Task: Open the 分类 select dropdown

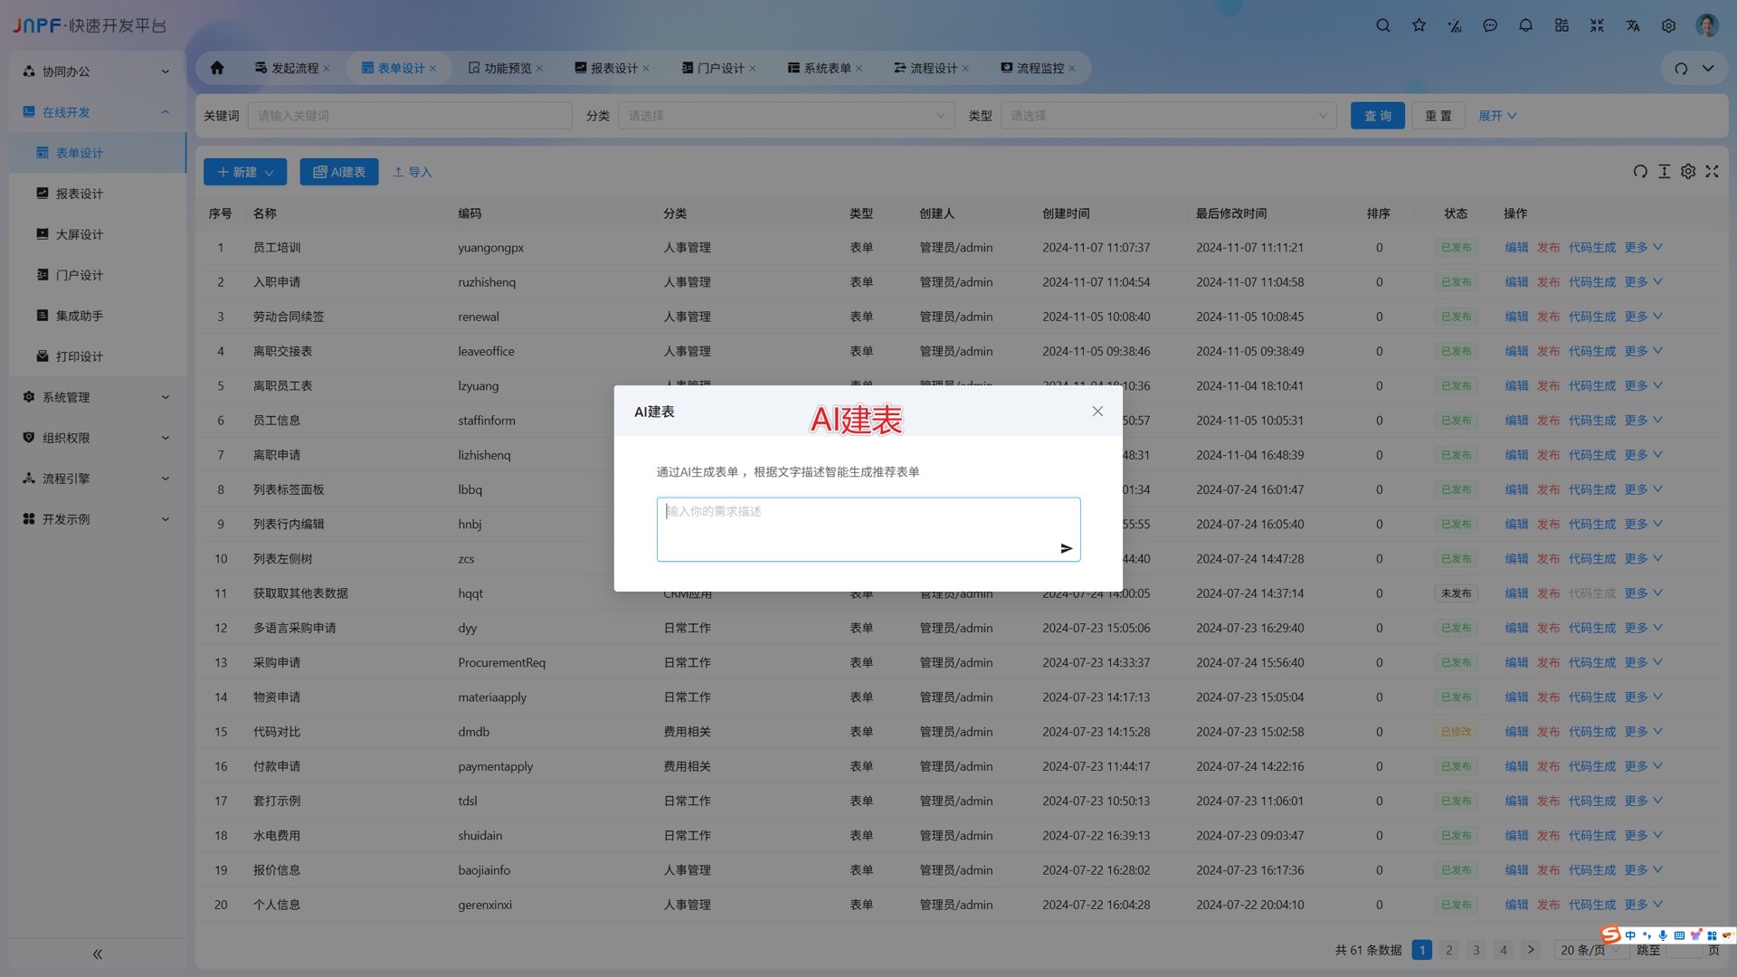Action: coord(785,116)
